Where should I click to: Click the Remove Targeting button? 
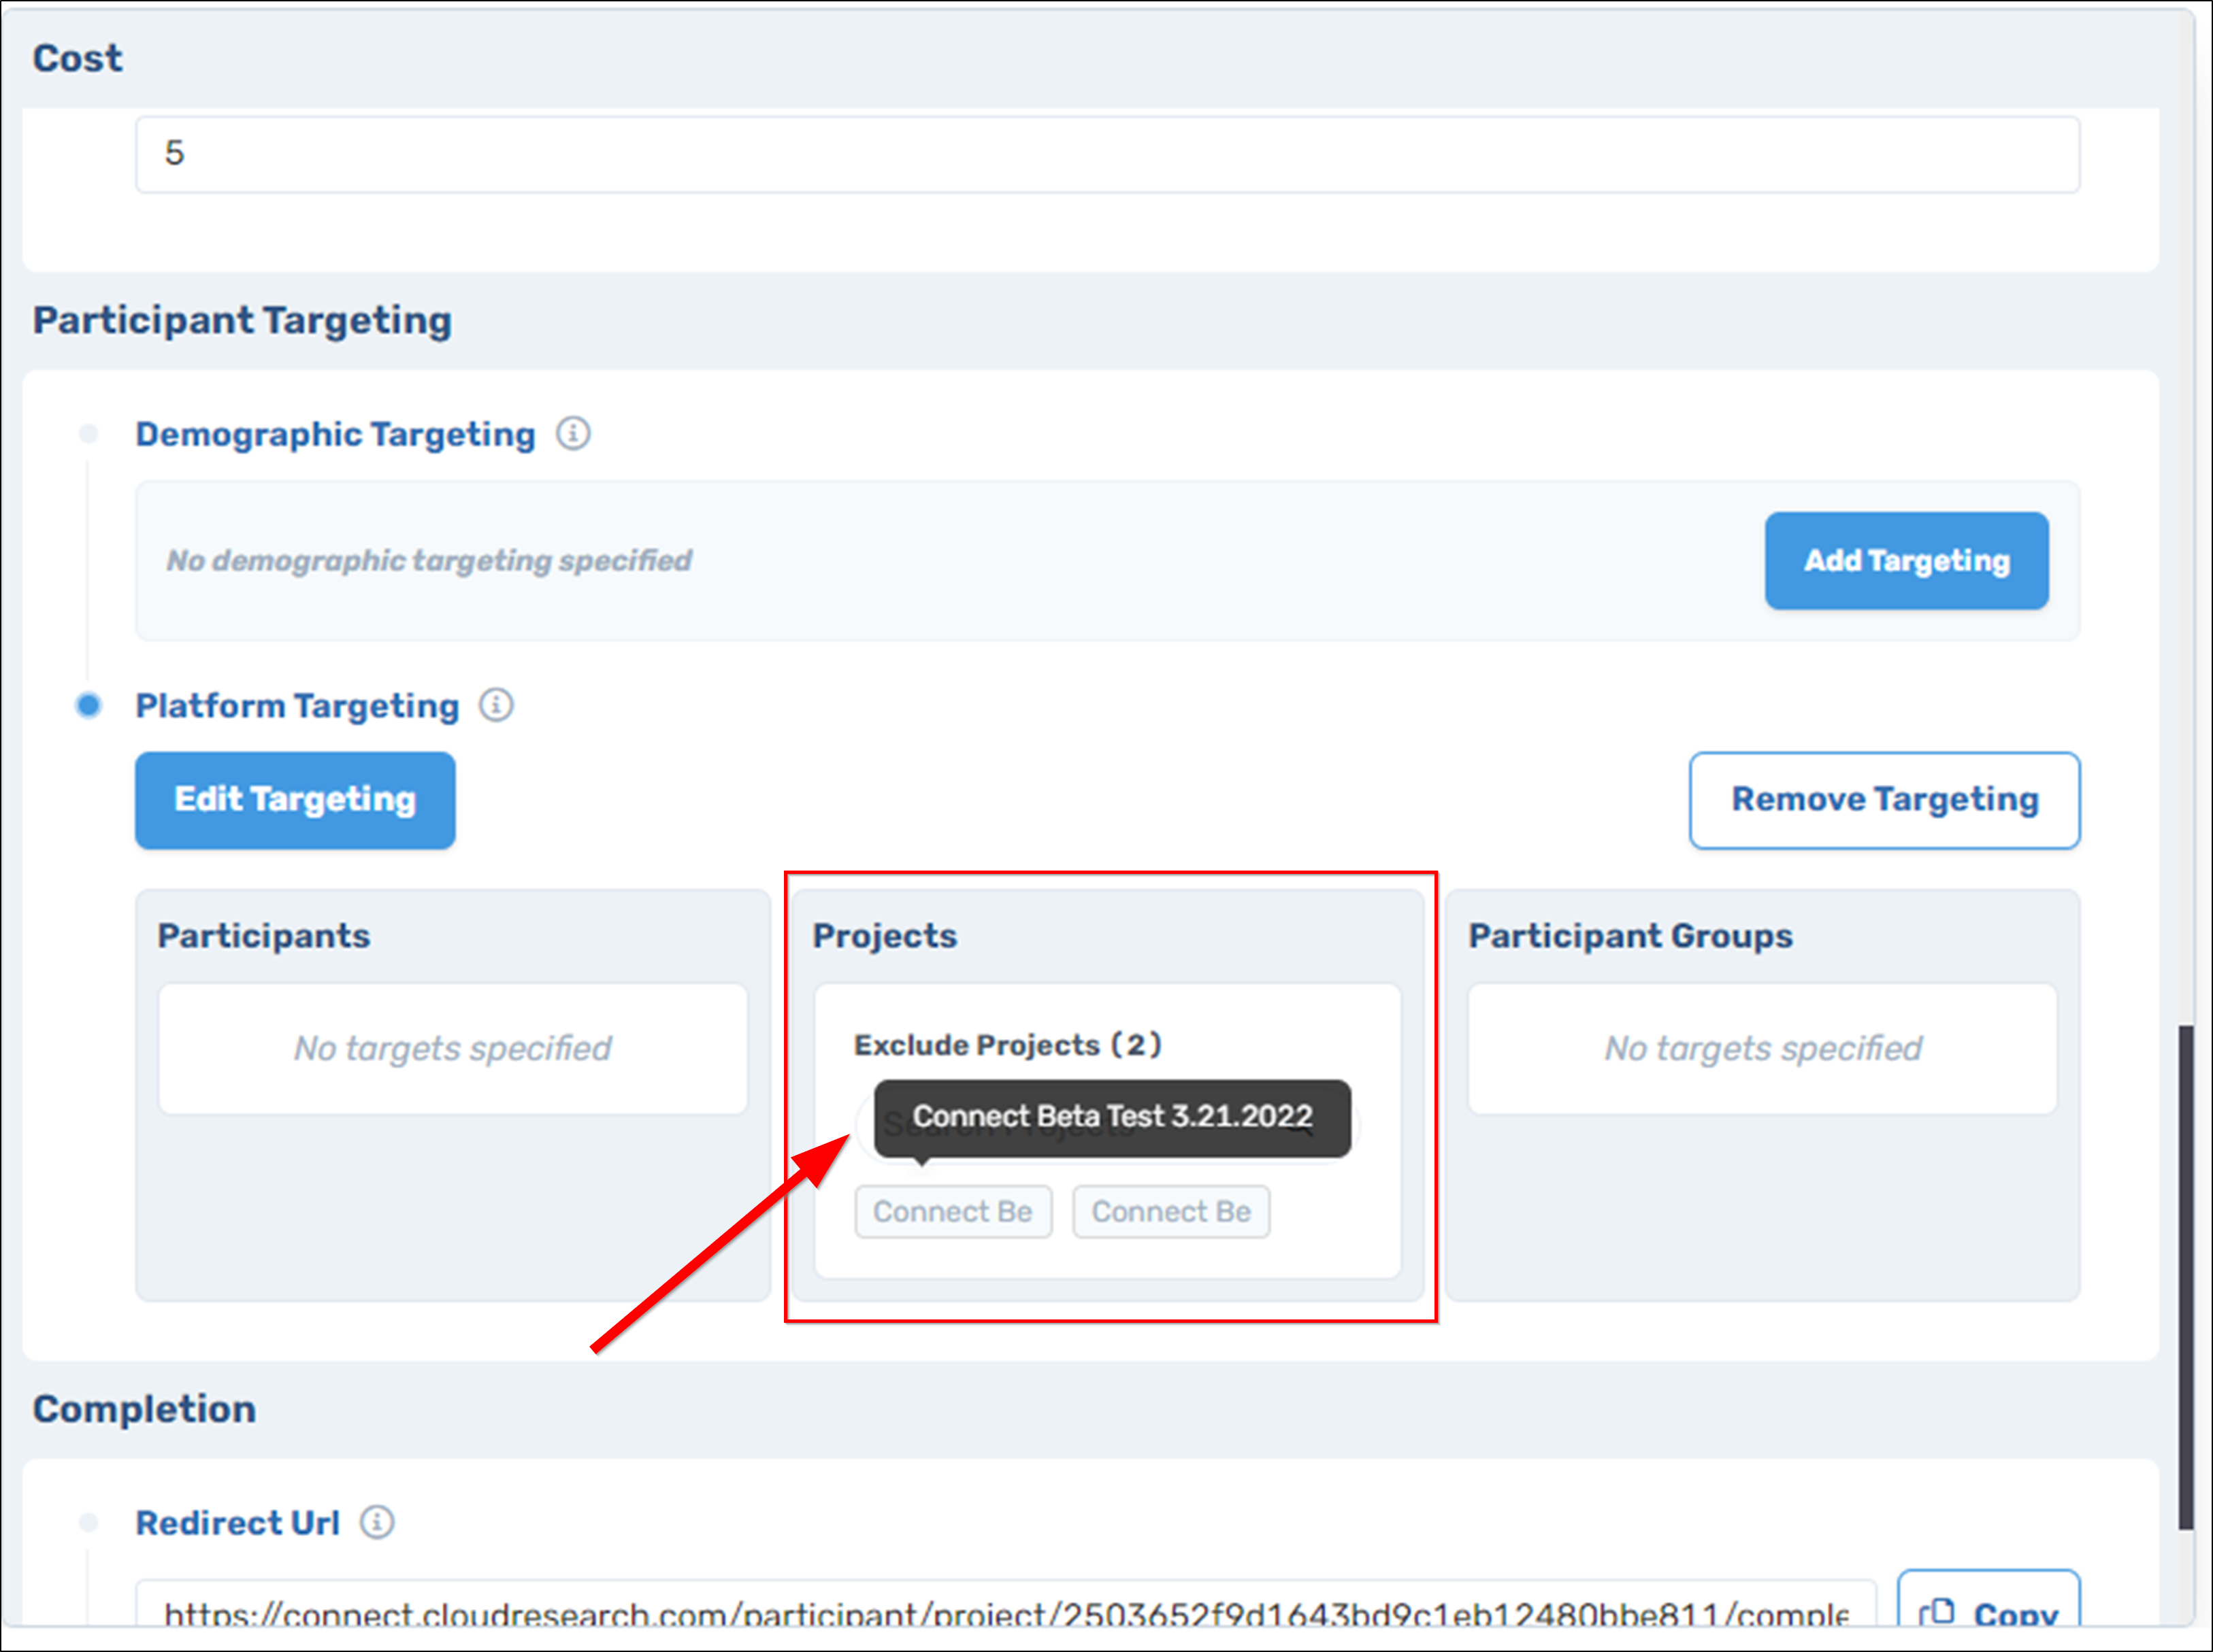[1884, 800]
